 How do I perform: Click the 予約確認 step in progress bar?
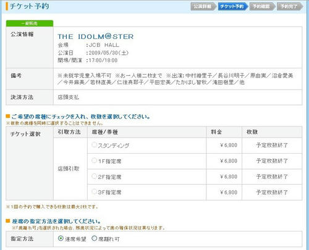262,7
